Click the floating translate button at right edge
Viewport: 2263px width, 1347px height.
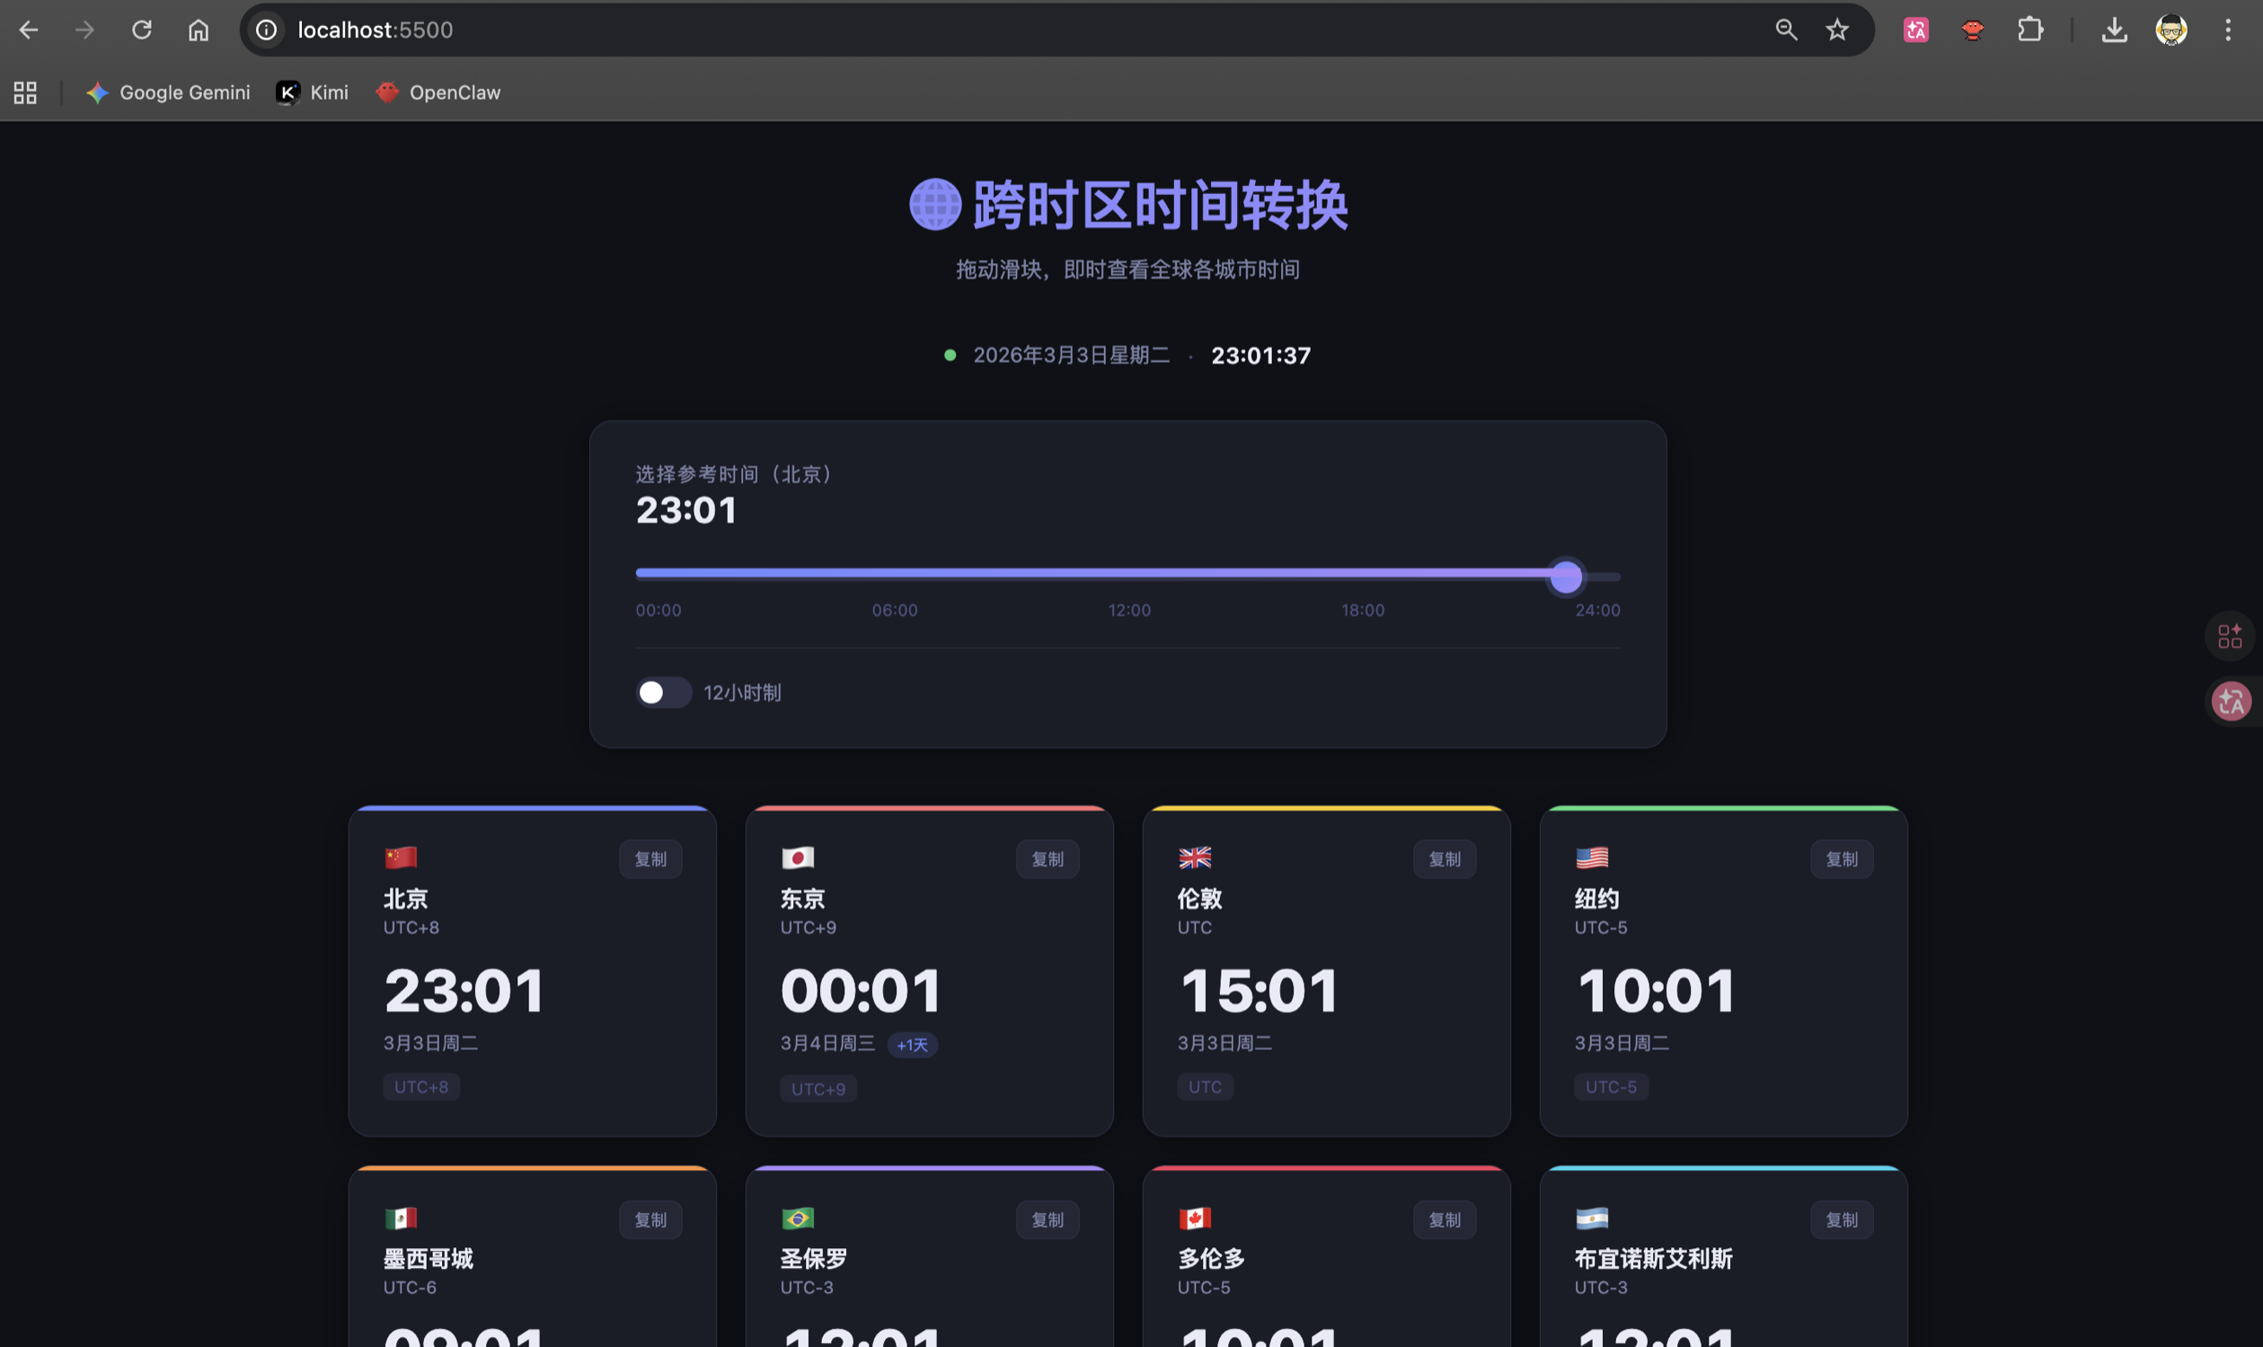2231,702
